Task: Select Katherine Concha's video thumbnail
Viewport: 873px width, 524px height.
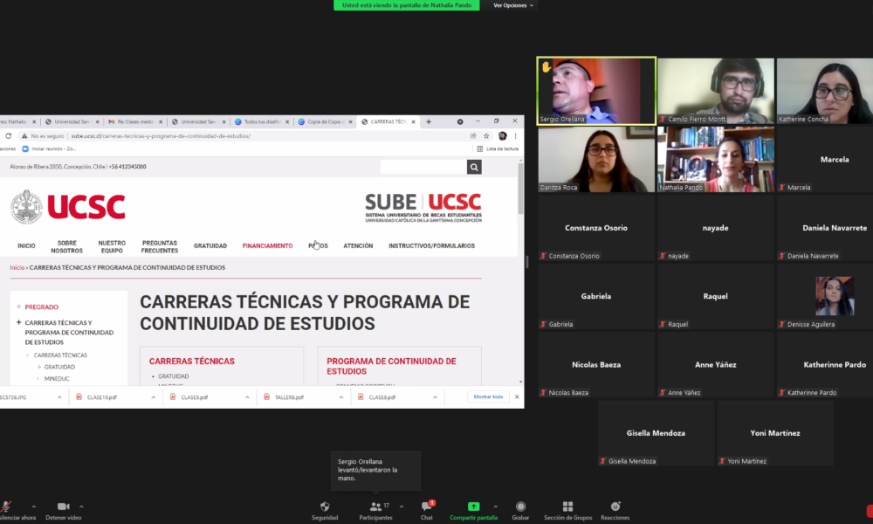Action: [825, 91]
